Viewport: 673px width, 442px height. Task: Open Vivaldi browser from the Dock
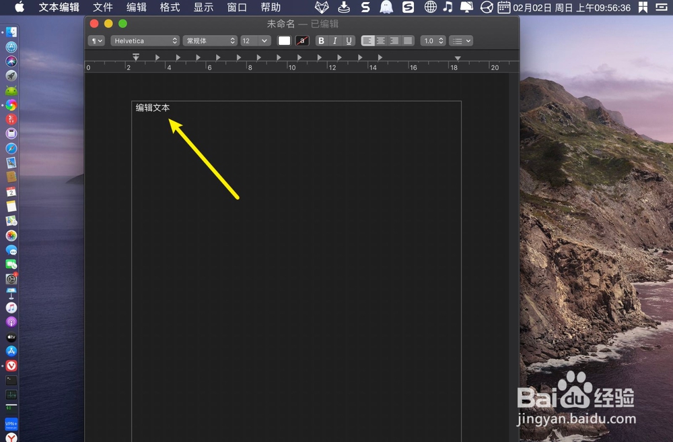coord(11,366)
